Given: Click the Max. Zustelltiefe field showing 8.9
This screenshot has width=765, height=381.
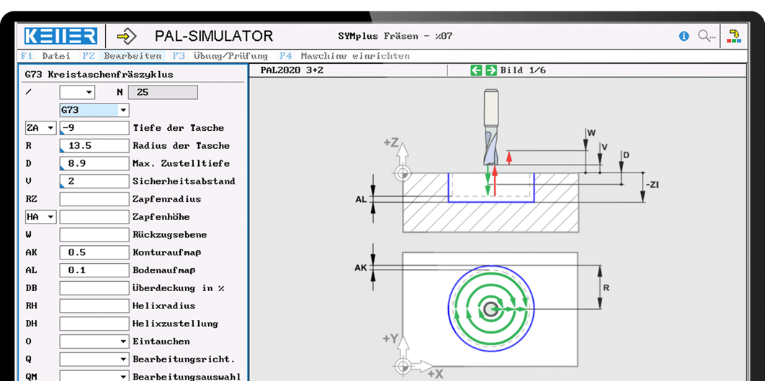Looking at the screenshot, I should [x=94, y=163].
